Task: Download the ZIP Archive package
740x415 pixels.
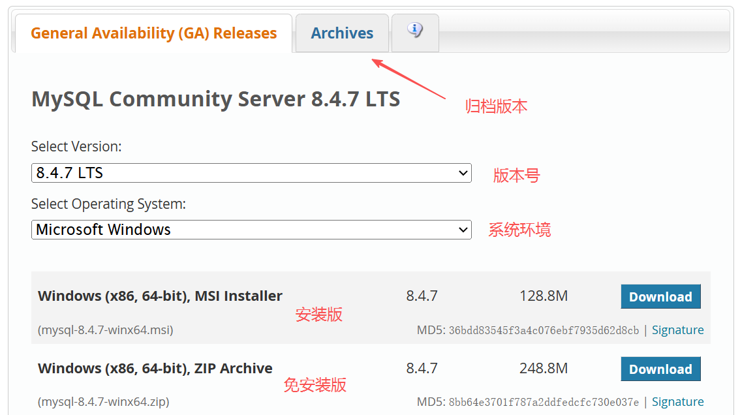Action: tap(660, 369)
